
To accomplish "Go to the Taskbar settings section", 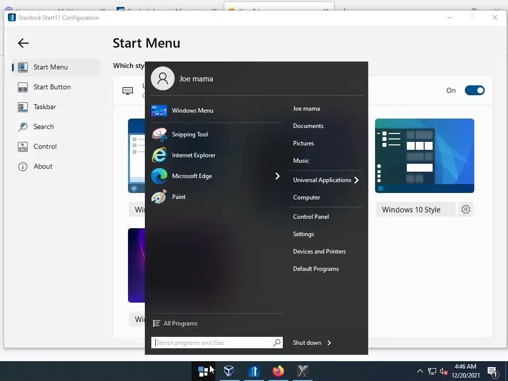I will (56, 107).
